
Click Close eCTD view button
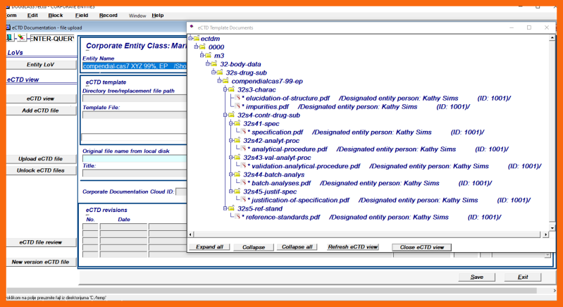422,247
